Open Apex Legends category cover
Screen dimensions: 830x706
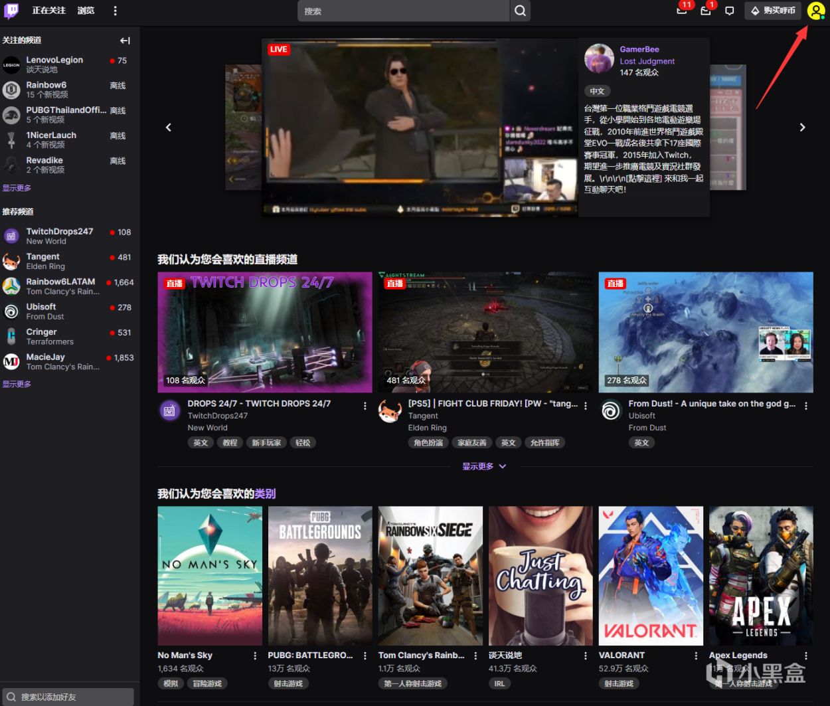point(761,576)
